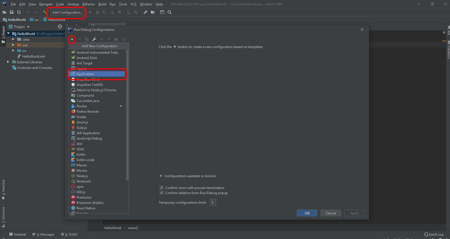
Task: Click Cancel in Run/Debug Configurations dialog
Action: click(x=331, y=213)
